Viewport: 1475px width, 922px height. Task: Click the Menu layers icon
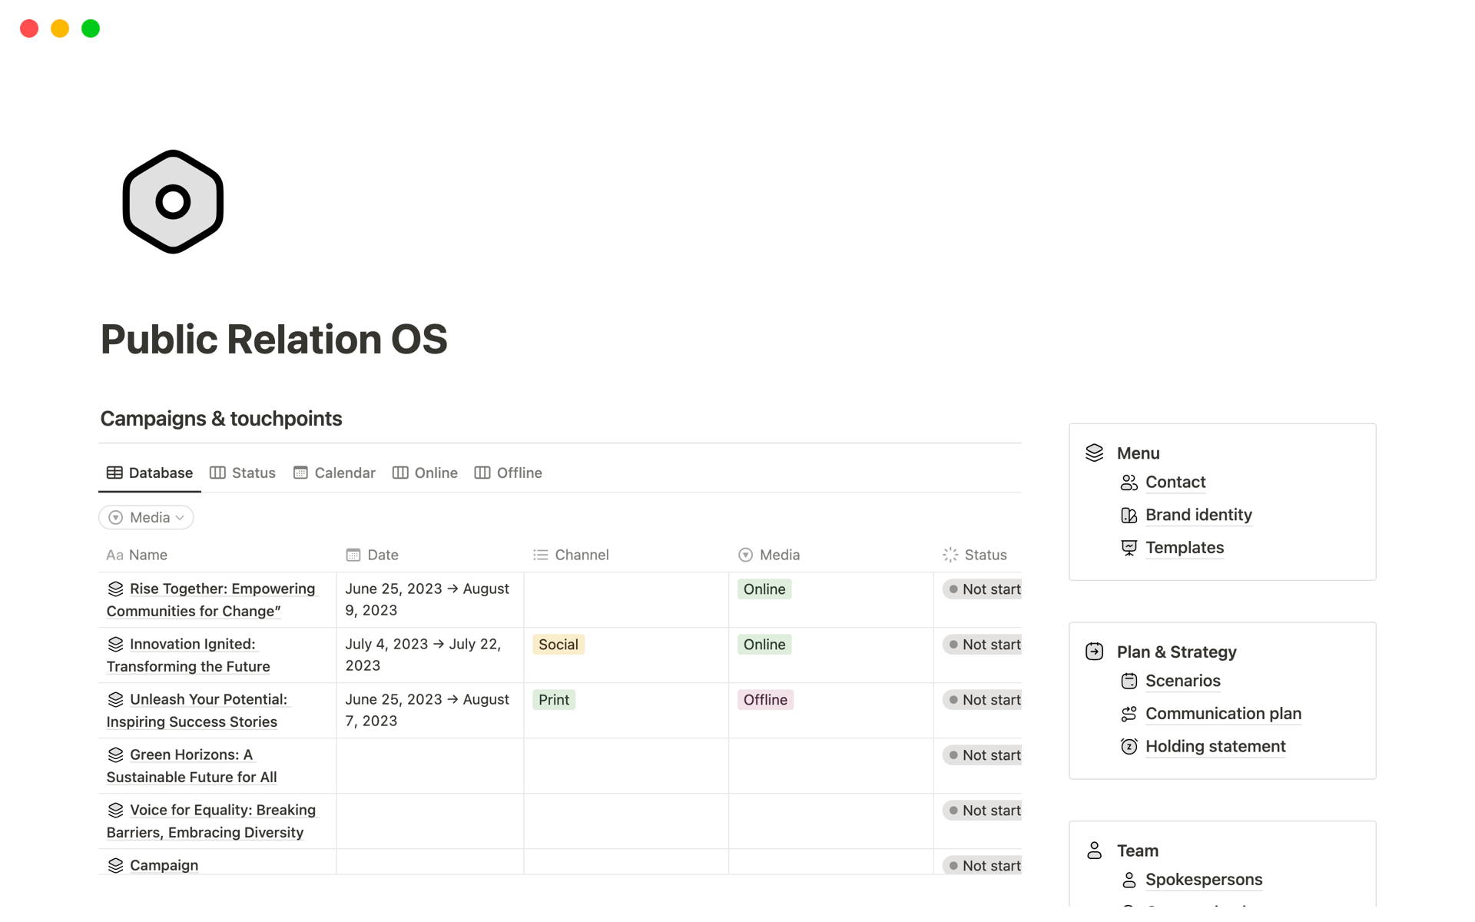(x=1094, y=453)
